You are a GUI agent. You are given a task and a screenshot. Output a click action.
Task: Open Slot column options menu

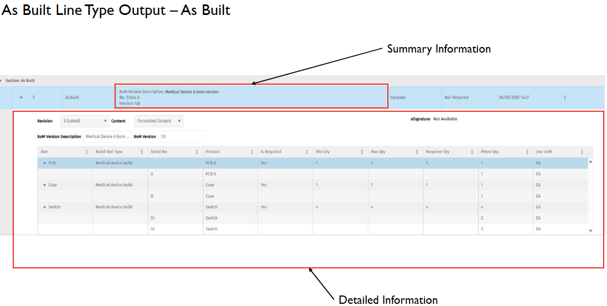pyautogui.click(x=87, y=152)
